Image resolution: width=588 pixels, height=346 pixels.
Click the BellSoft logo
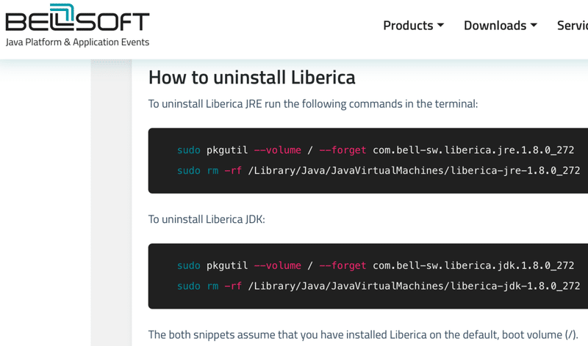click(x=77, y=18)
